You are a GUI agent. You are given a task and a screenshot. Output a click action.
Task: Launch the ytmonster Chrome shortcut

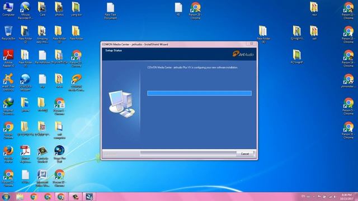pos(348,81)
